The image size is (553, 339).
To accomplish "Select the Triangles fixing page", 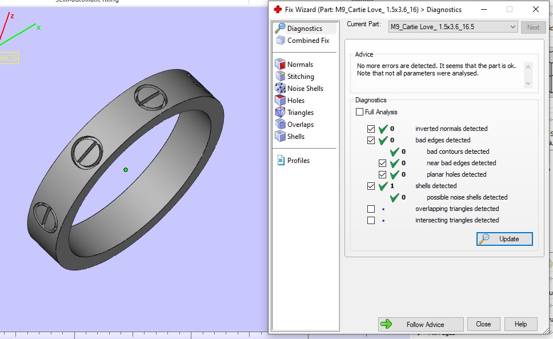I will (x=294, y=112).
